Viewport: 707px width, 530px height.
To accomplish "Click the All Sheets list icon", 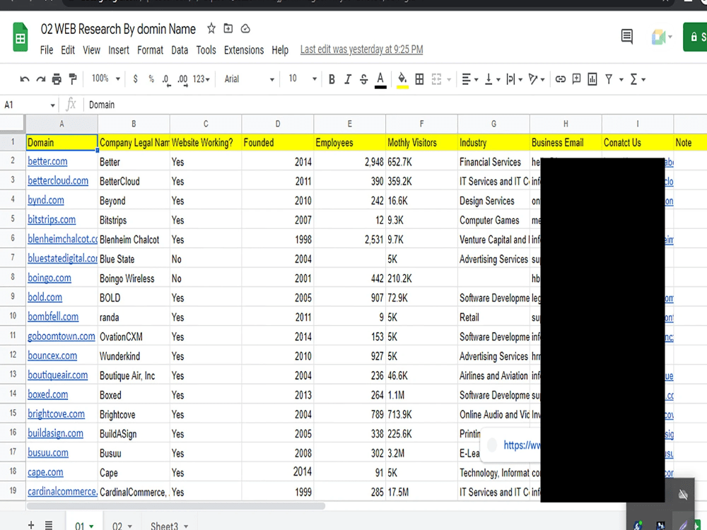I will tap(49, 524).
